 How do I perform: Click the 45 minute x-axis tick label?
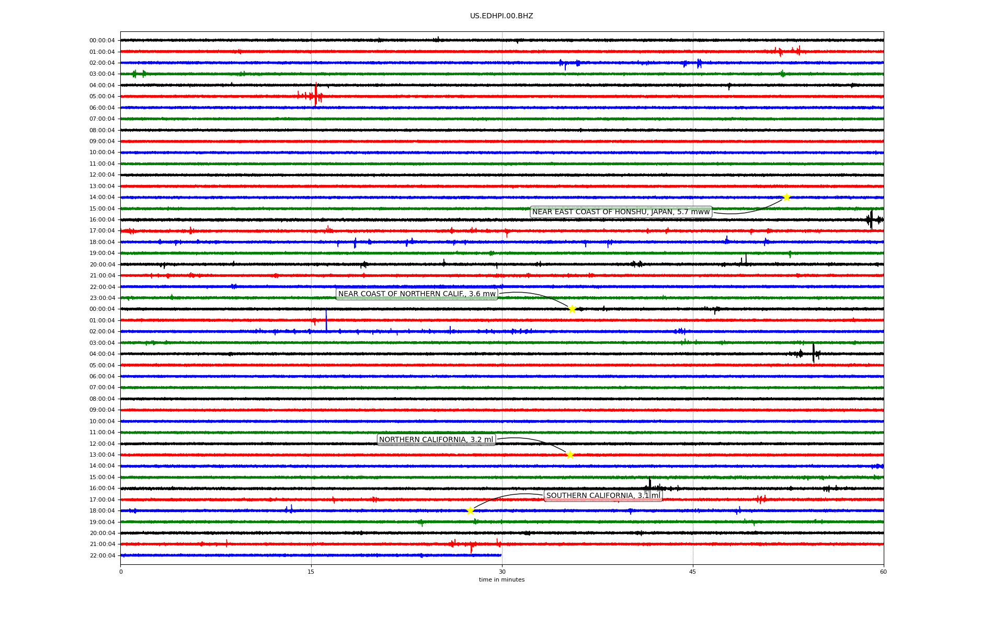[693, 572]
